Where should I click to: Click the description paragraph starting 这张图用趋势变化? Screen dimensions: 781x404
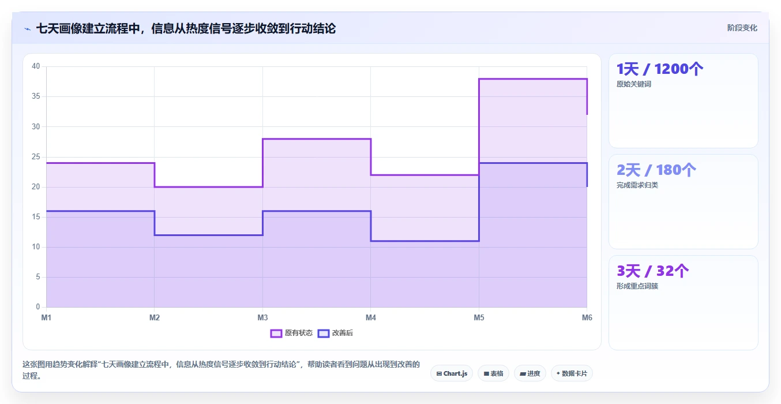tap(221, 370)
